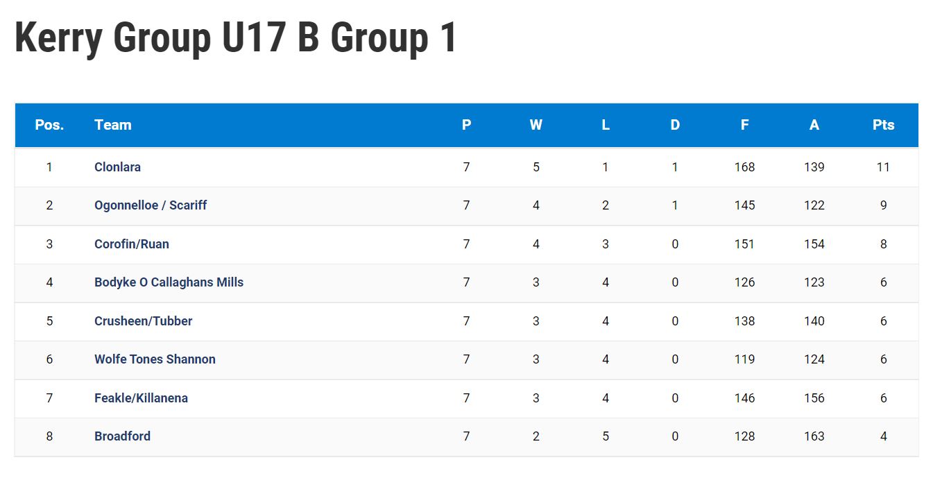Open the Clonlara team link
Viewport: 933px width, 478px height.
coord(117,167)
